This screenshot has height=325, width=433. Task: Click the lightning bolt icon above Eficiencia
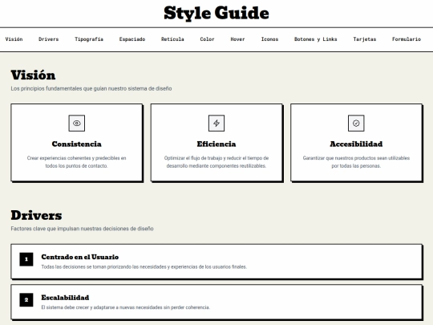[x=216, y=124]
